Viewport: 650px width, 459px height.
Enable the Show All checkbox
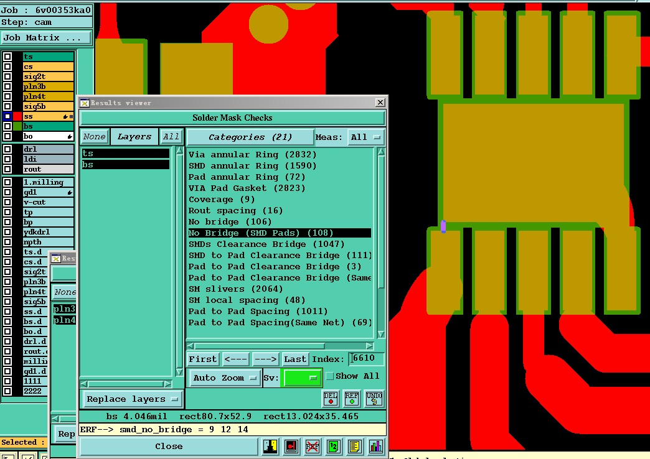(329, 376)
